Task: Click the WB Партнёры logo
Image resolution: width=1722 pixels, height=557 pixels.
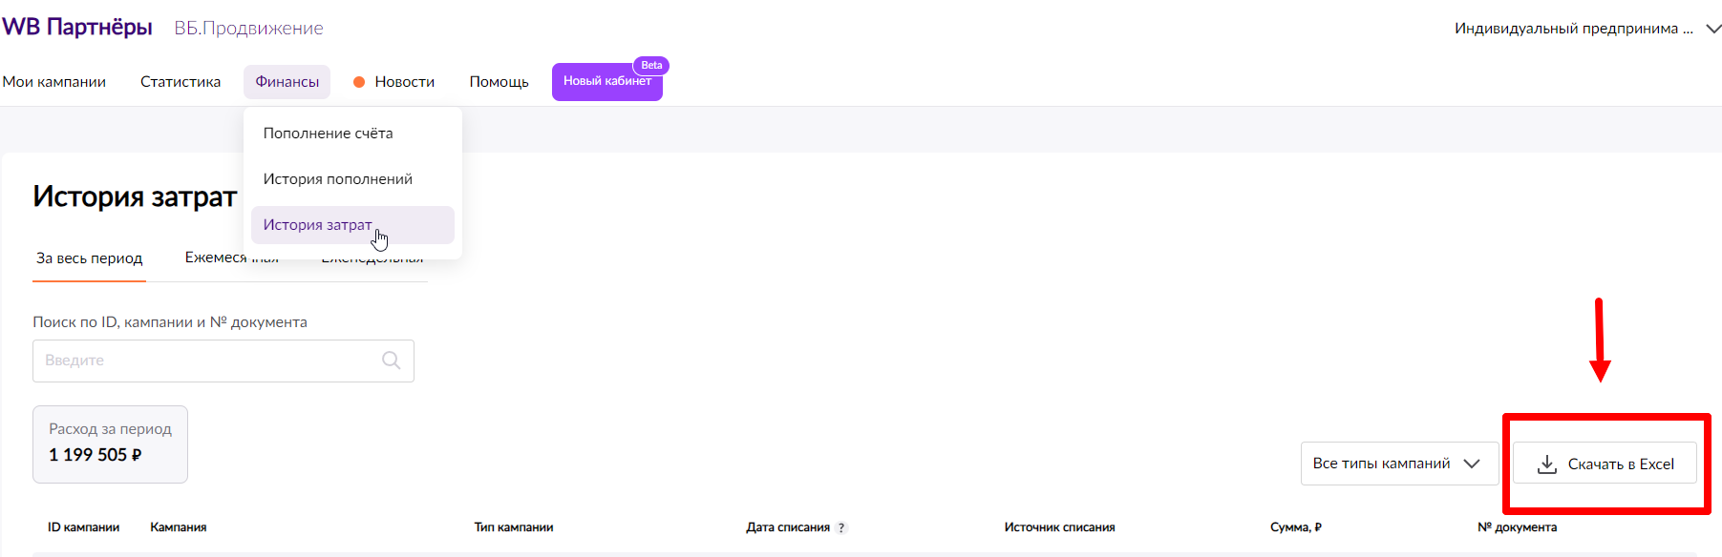Action: (x=77, y=28)
